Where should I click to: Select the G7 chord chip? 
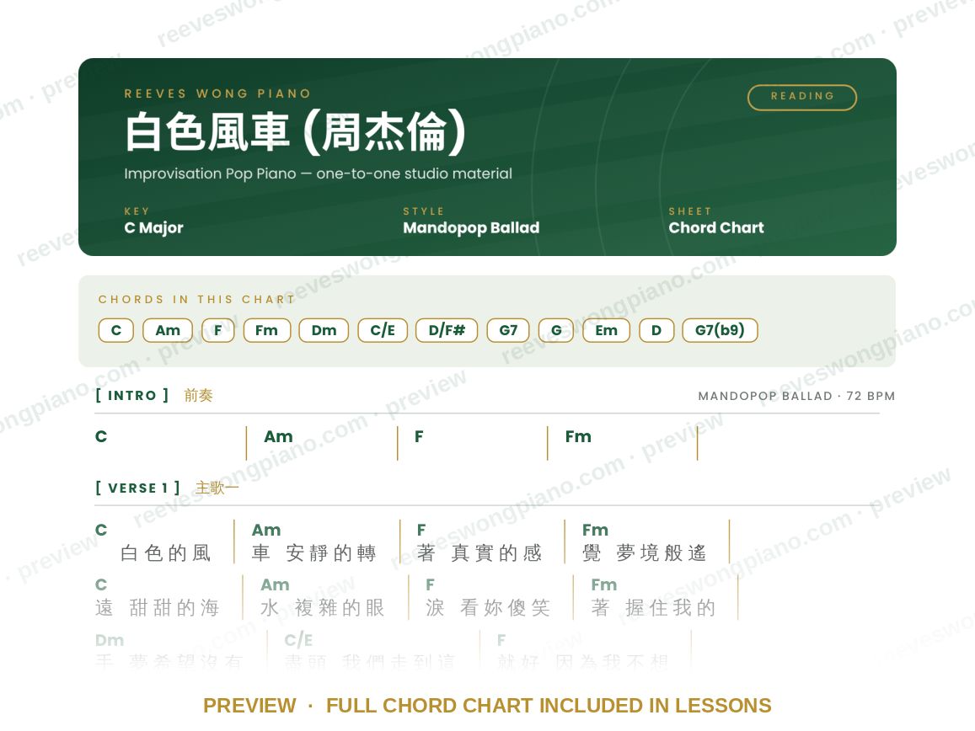(x=508, y=330)
